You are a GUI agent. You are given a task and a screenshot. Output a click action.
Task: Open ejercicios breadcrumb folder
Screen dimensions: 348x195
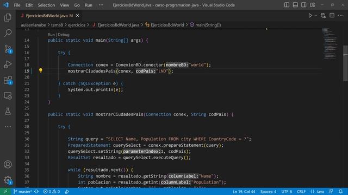[77, 25]
